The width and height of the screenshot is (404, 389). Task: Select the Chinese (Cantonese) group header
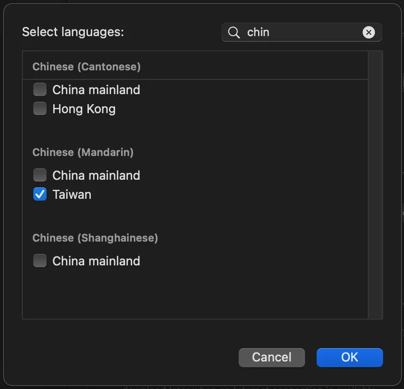tap(86, 67)
